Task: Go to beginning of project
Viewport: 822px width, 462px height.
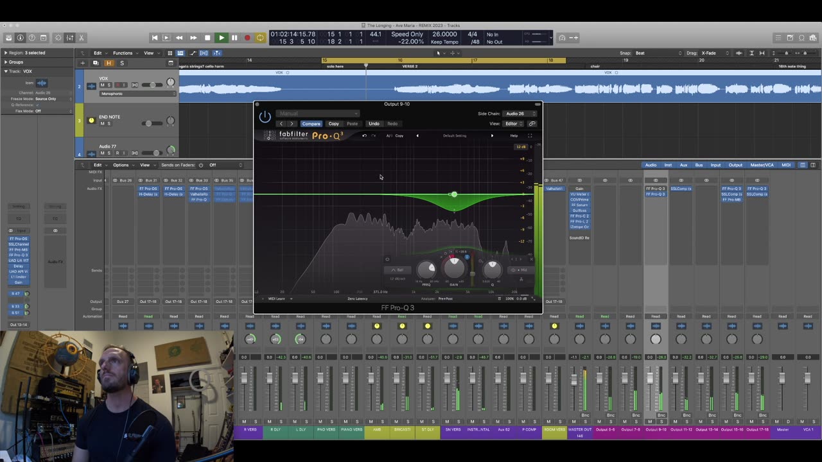Action: (x=154, y=38)
